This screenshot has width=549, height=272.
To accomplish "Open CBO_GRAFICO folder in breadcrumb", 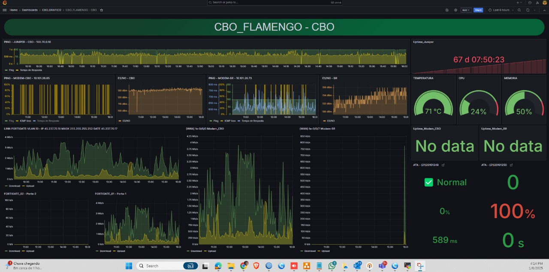I will point(51,10).
